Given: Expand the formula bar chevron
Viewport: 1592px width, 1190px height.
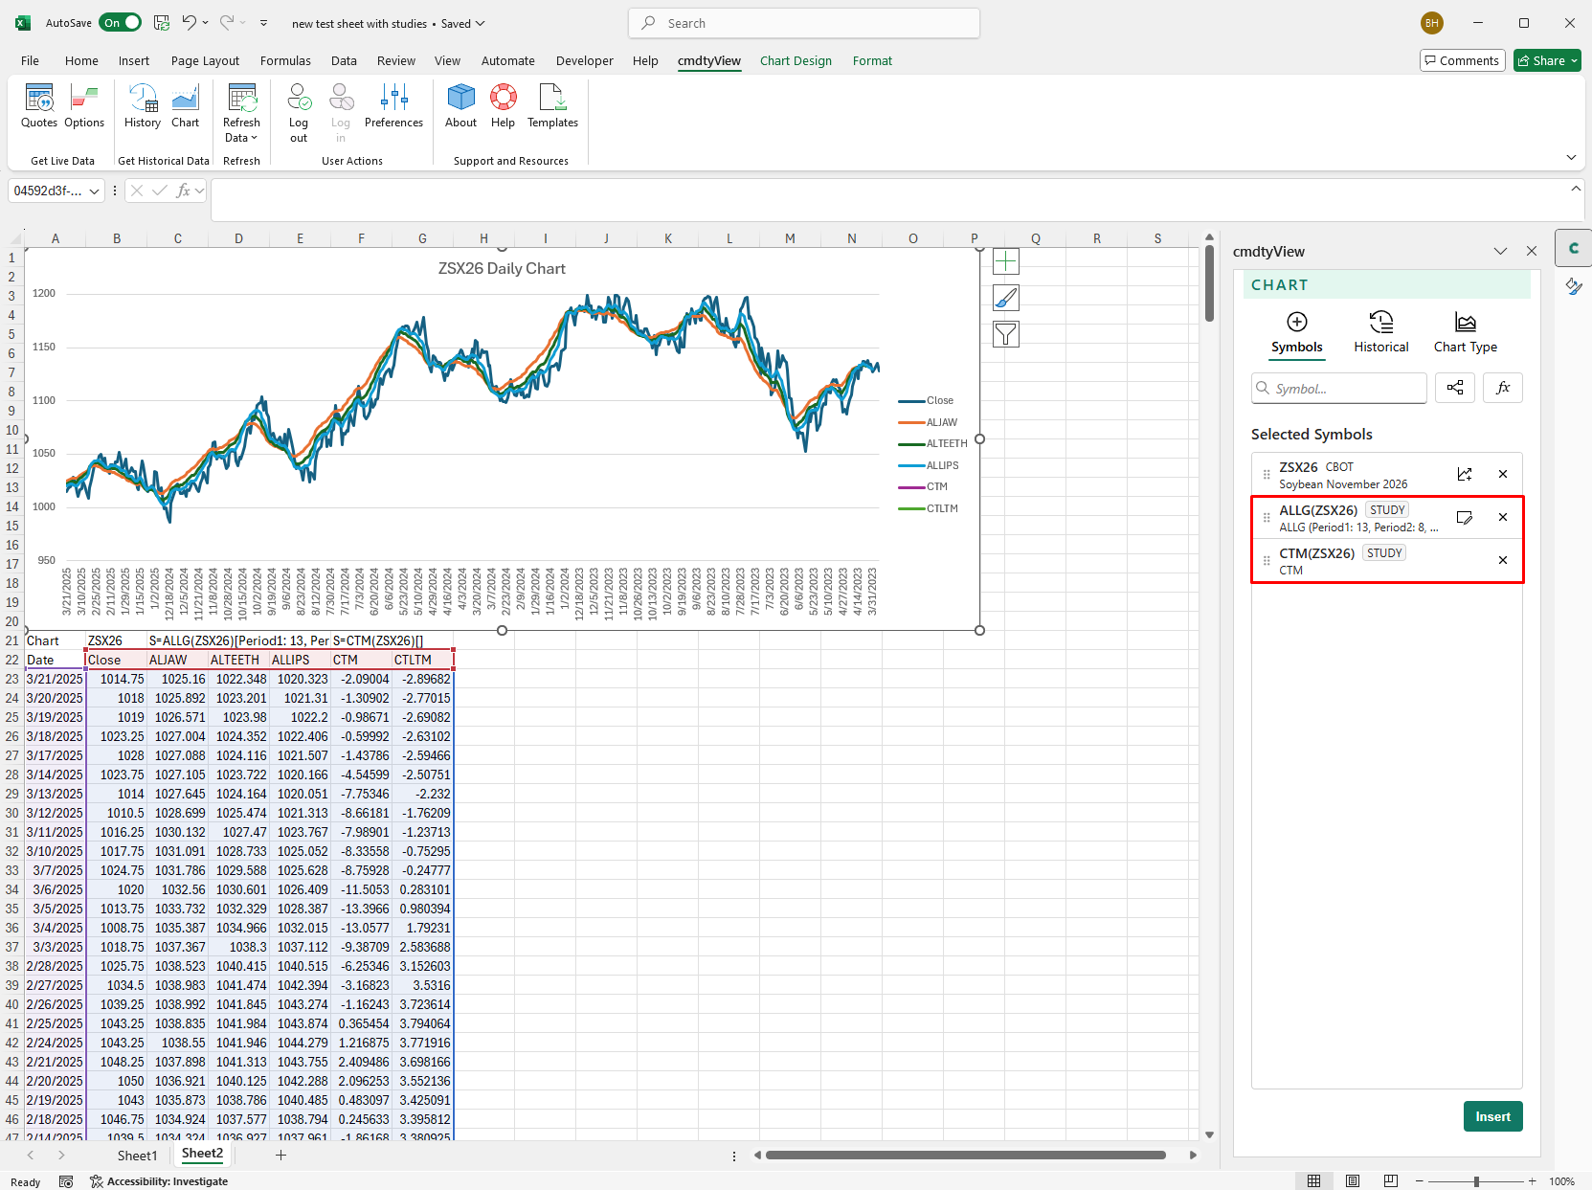Looking at the screenshot, I should (x=1576, y=189).
